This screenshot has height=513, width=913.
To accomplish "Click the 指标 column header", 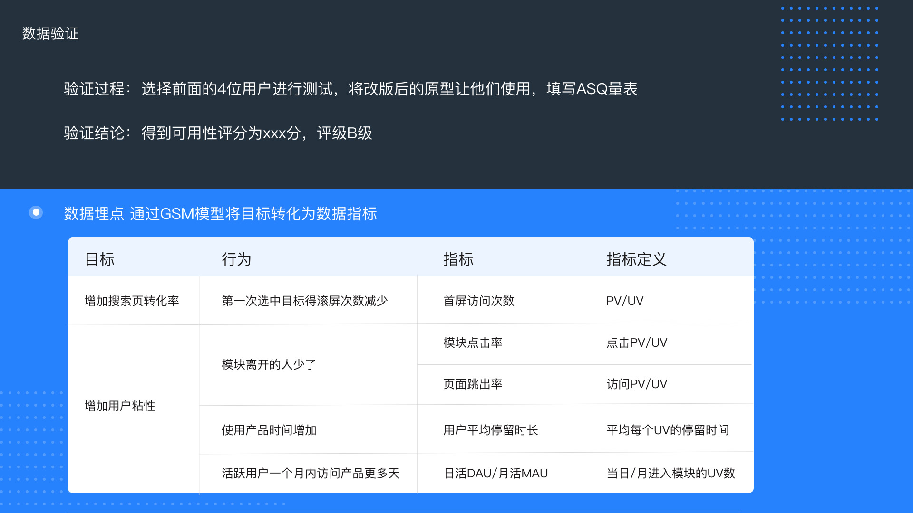I will click(458, 259).
